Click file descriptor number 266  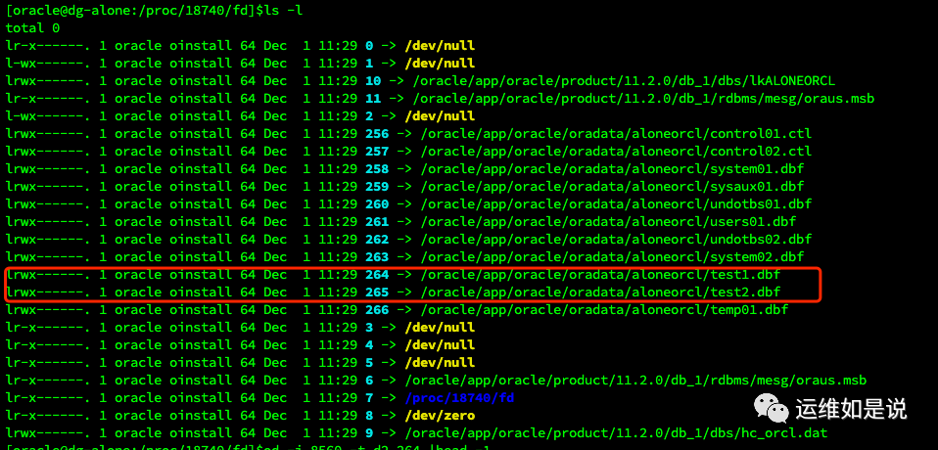(x=377, y=310)
